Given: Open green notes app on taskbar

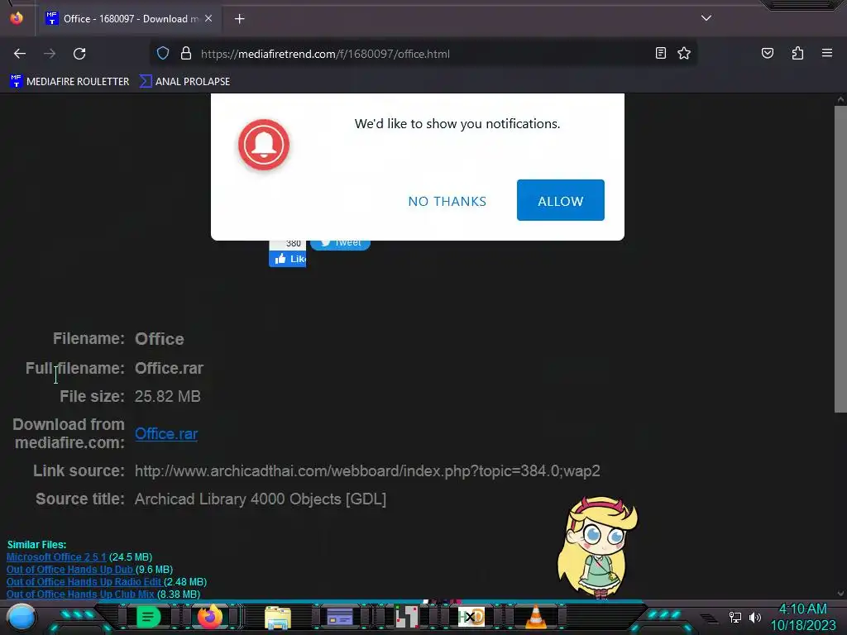Looking at the screenshot, I should [149, 616].
